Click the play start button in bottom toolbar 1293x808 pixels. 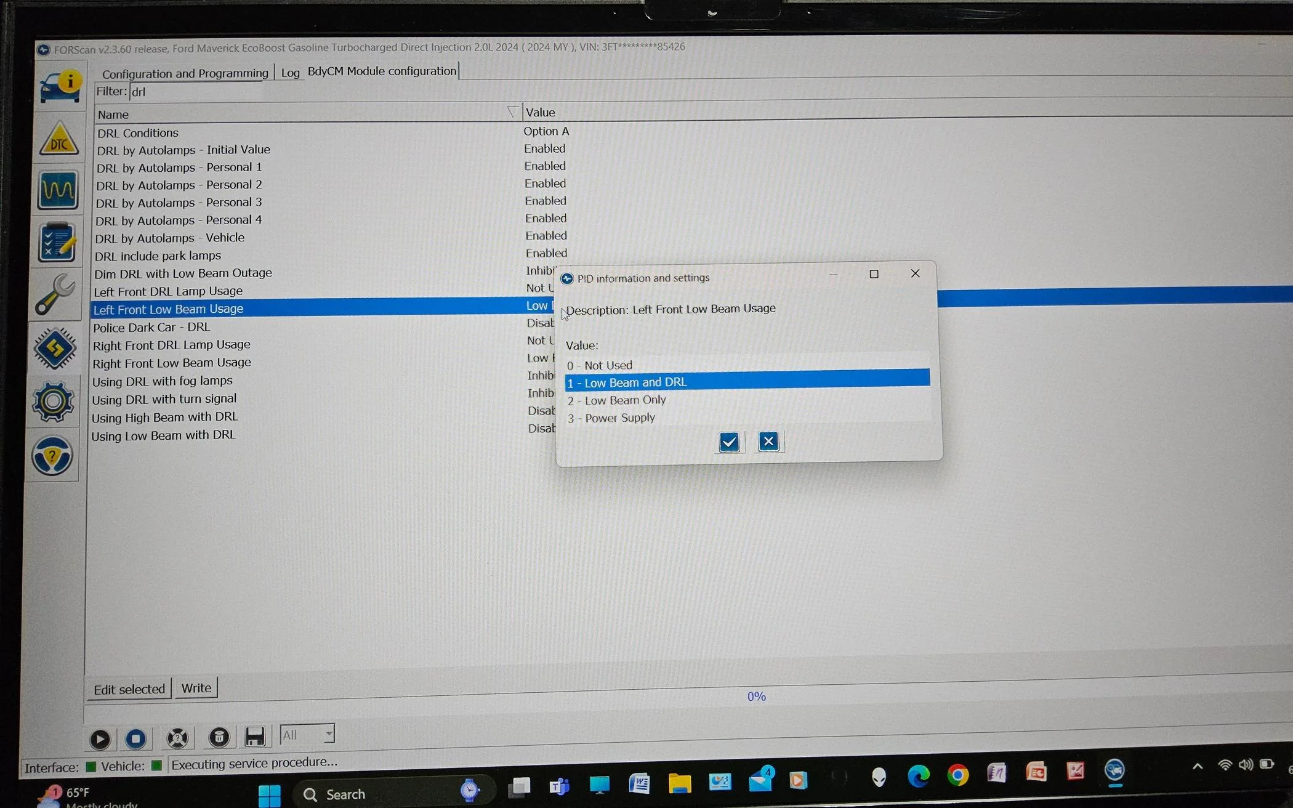[x=100, y=738]
